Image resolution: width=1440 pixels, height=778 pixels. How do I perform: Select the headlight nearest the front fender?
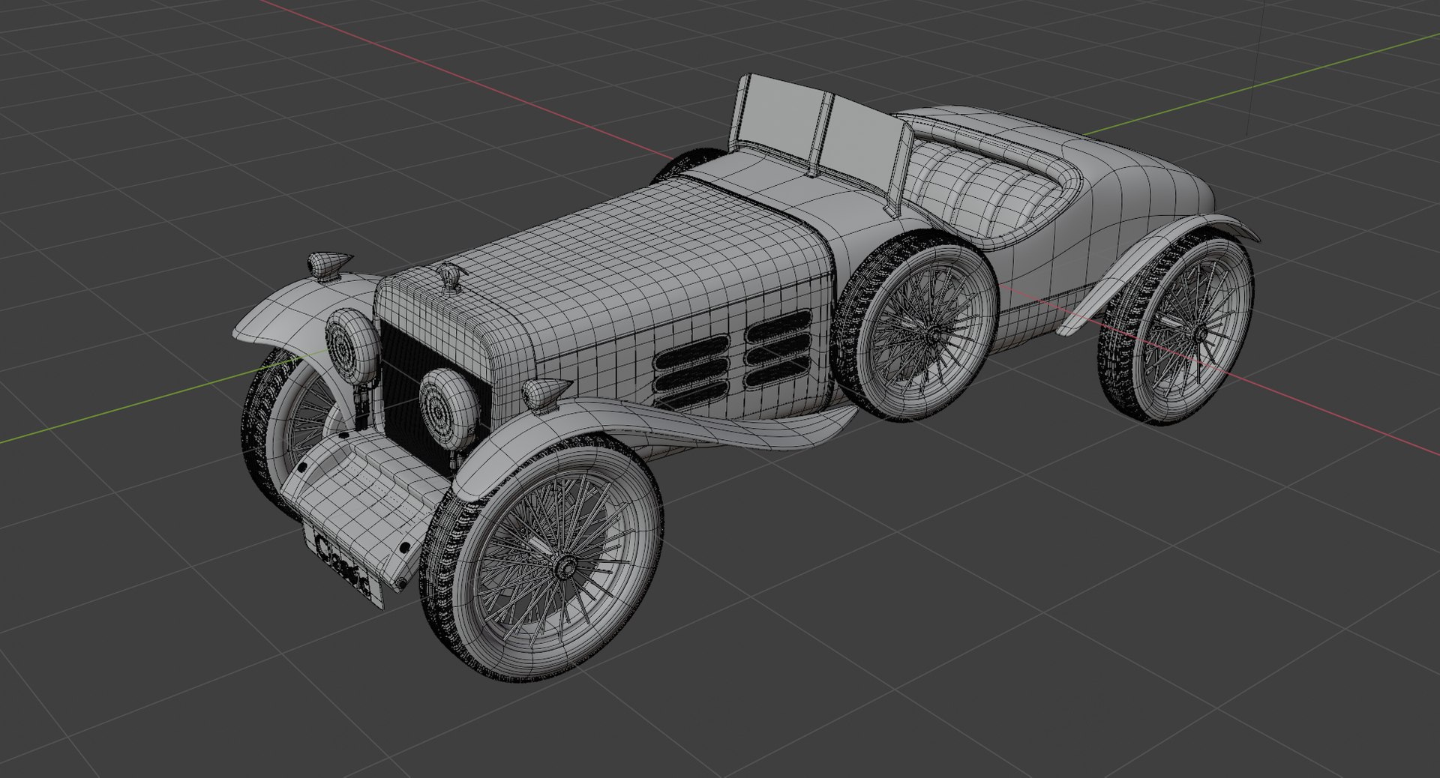point(448,409)
